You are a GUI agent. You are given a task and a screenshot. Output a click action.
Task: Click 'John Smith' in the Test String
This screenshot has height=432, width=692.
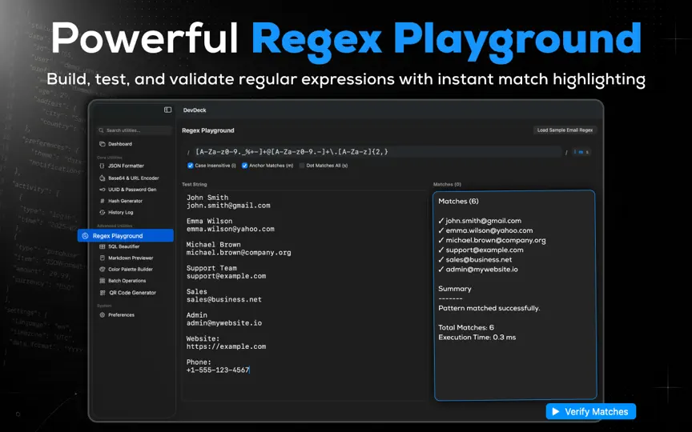(207, 198)
